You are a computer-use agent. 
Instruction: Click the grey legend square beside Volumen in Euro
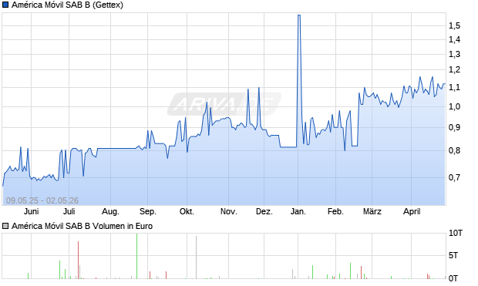coord(5,226)
